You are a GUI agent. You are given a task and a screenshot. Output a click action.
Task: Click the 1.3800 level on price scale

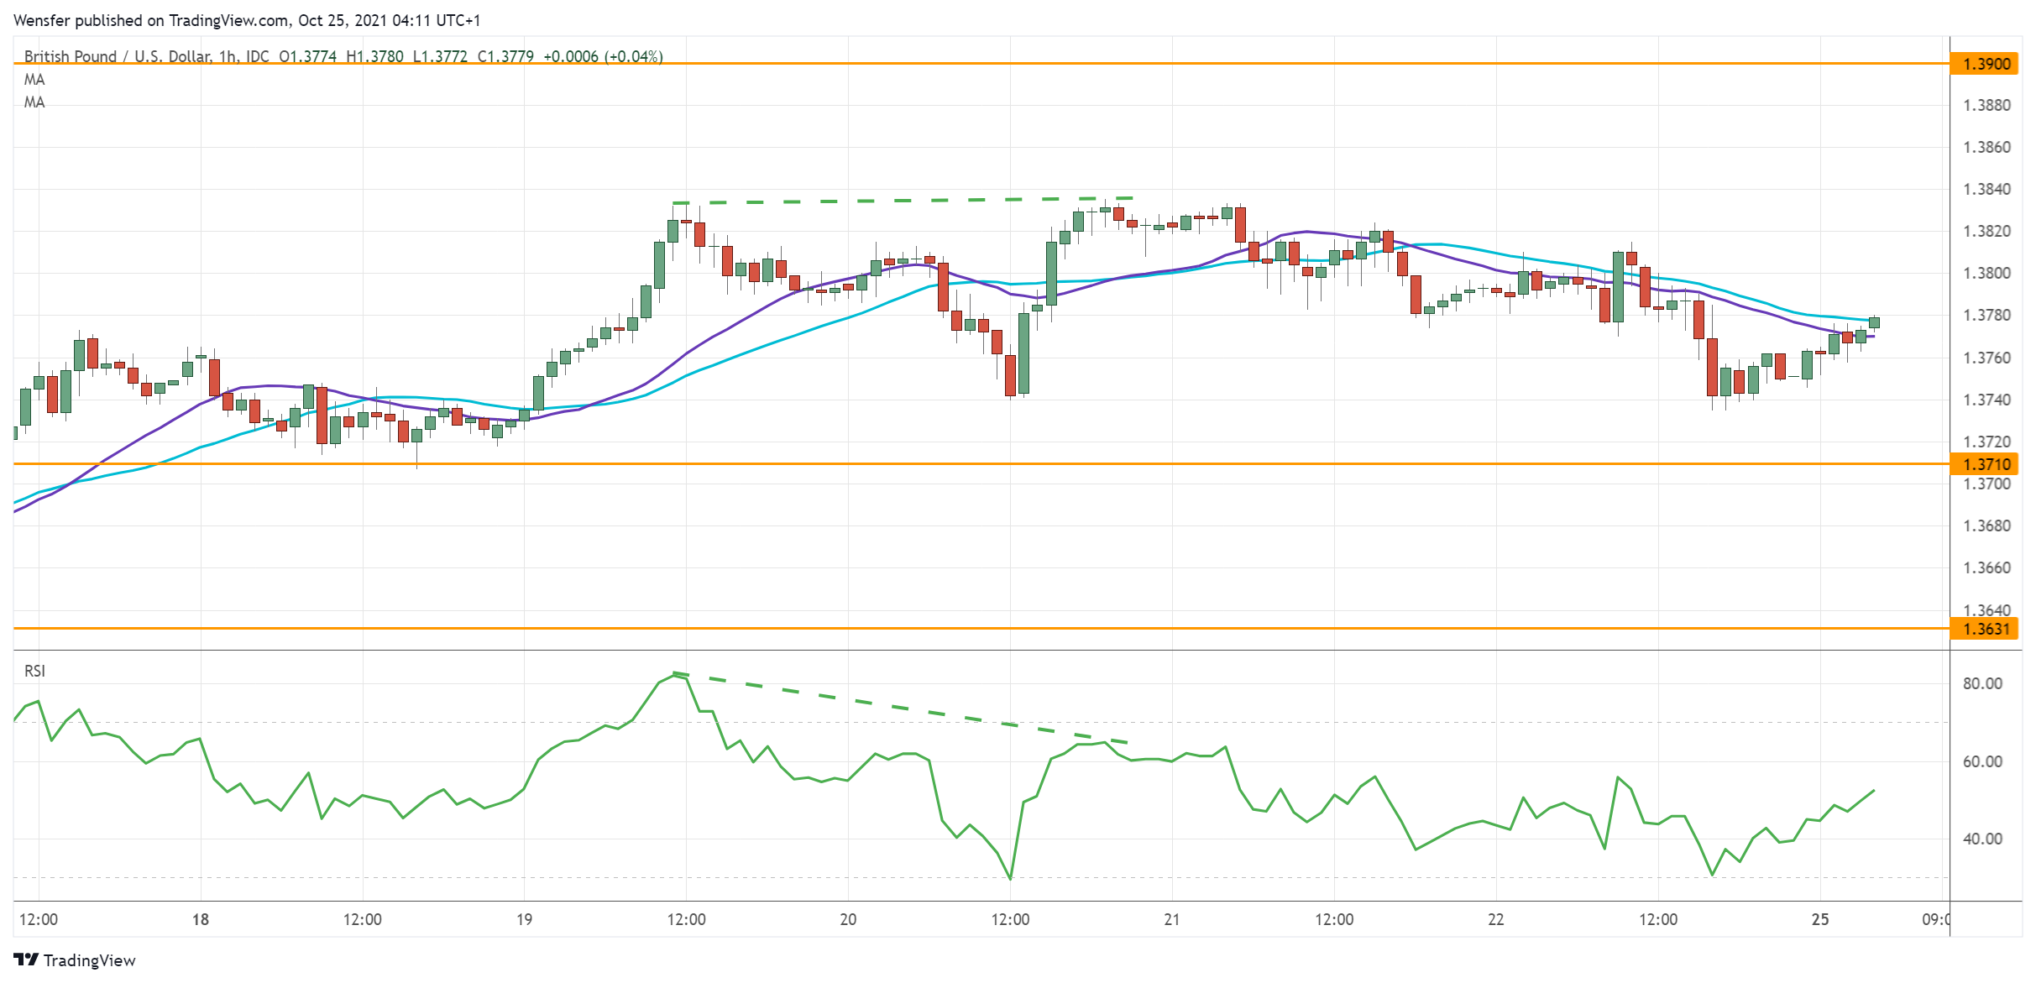(1986, 273)
